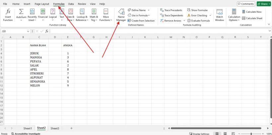Open Display Settings in status bar
This screenshot has height=135, width=272.
click(x=199, y=134)
